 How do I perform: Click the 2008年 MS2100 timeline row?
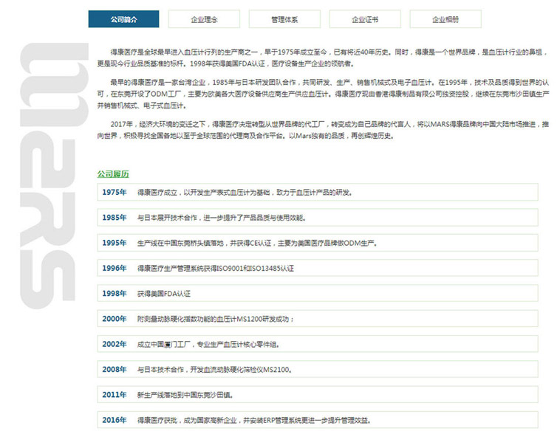coord(318,369)
